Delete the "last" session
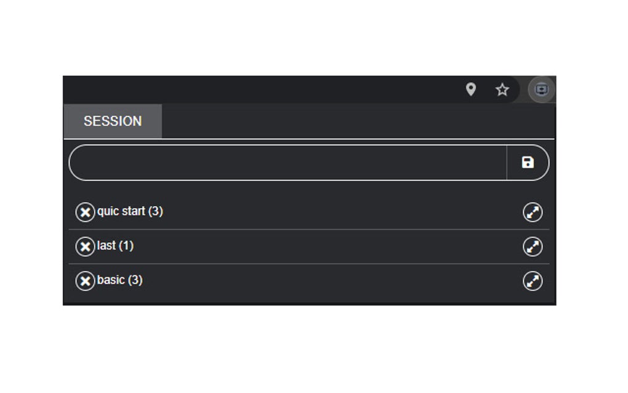The width and height of the screenshot is (628, 393). [x=86, y=246]
